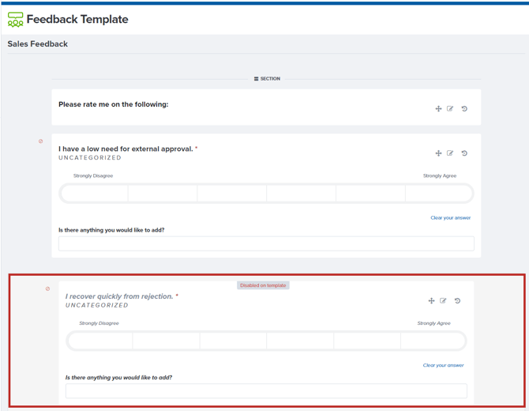Click the Feedback Template logo icon
This screenshot has height=411, width=529.
[16, 19]
